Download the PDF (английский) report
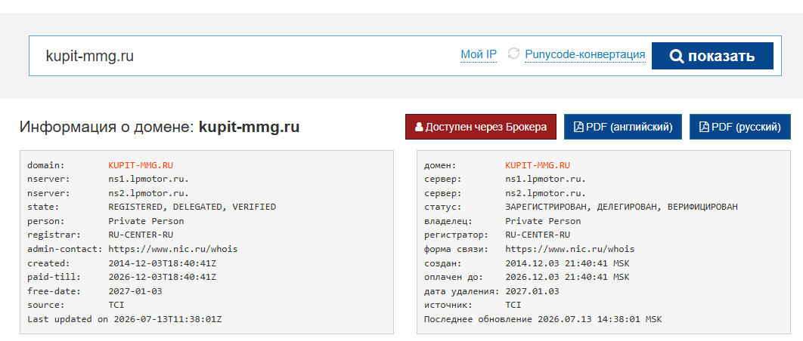The height and width of the screenshot is (341, 803). pos(623,127)
